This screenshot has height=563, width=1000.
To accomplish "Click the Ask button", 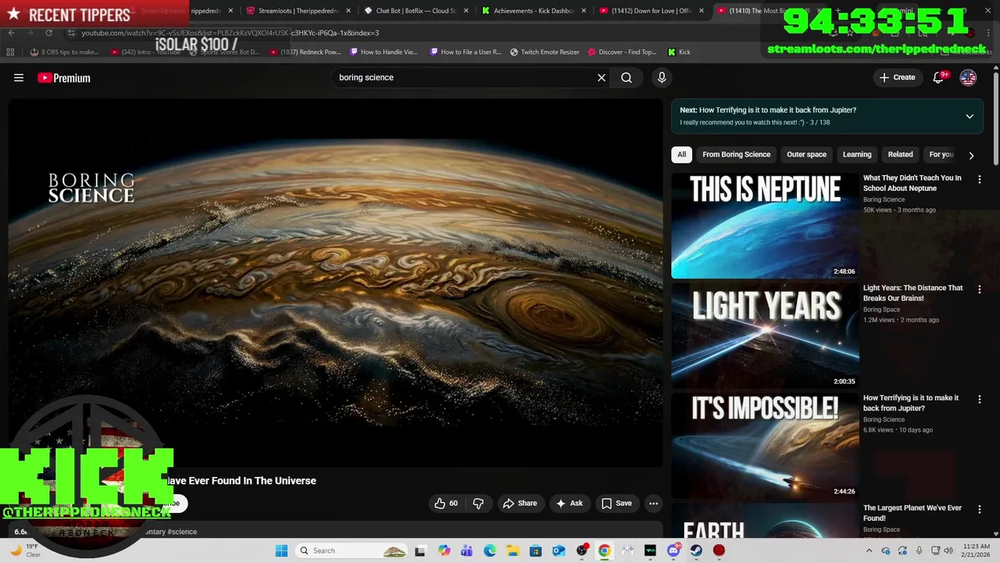I will 569,504.
